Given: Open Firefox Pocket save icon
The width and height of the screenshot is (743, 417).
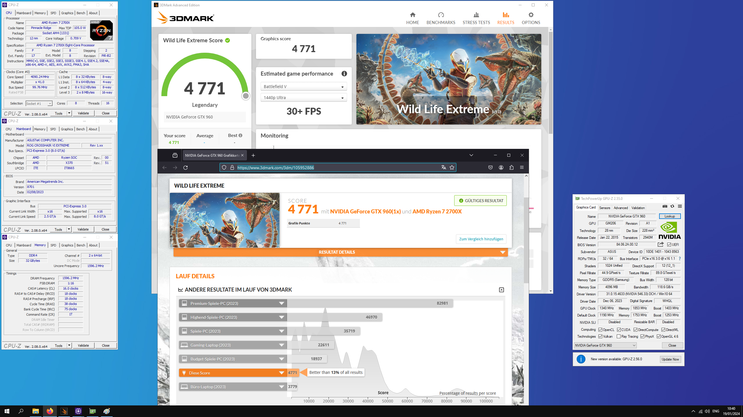Looking at the screenshot, I should (x=490, y=167).
